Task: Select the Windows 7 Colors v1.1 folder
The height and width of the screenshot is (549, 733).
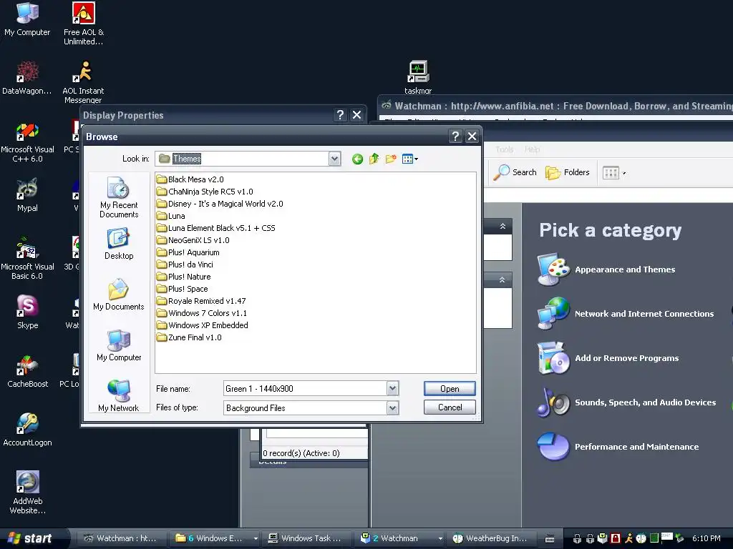Action: point(201,313)
